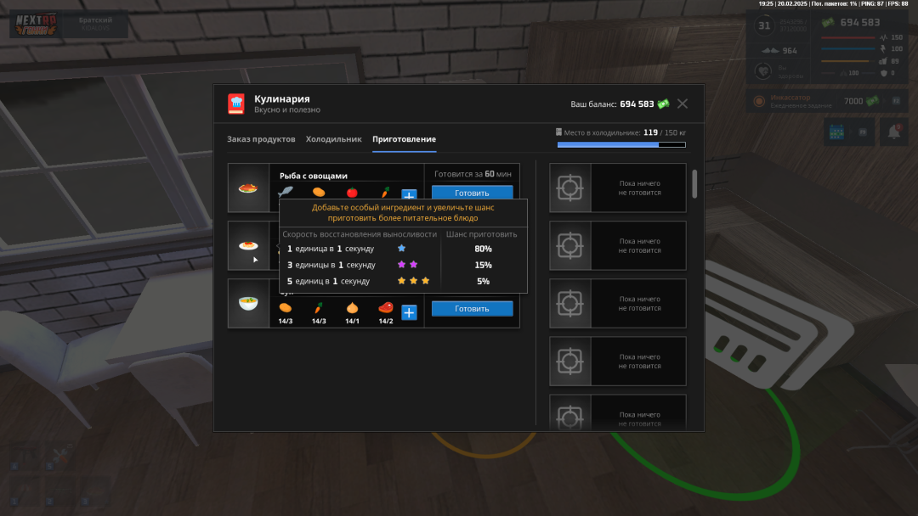The image size is (918, 516).
Task: Click the Кулинария red cookbook icon
Action: pos(235,104)
